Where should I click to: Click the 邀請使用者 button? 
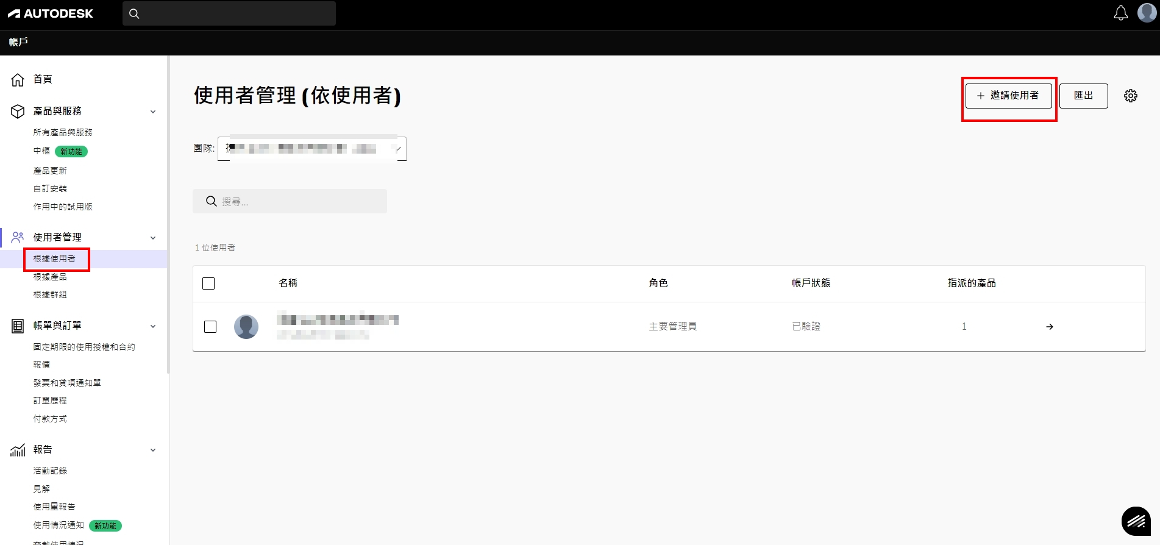[x=1008, y=96]
